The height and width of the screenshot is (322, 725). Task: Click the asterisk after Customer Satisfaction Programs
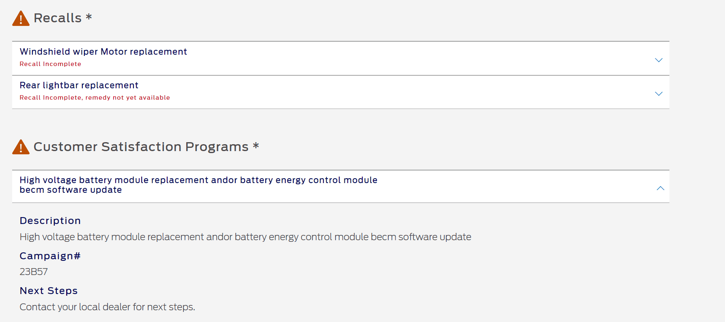(256, 146)
